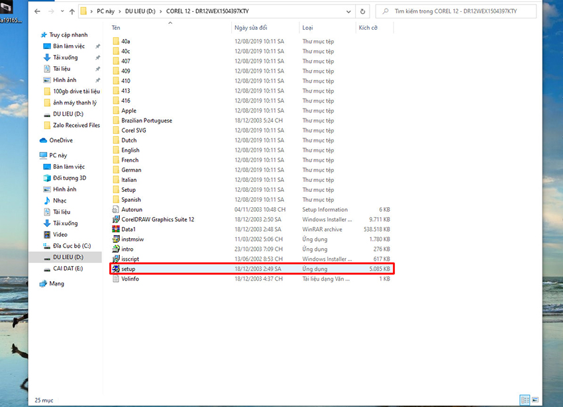Viewport: 563px width, 407px height.
Task: Select CAI DAT (E:) drive
Action: coord(68,269)
